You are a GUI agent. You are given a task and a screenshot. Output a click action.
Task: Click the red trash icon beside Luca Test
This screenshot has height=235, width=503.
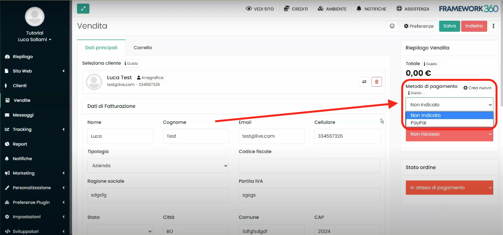[376, 82]
